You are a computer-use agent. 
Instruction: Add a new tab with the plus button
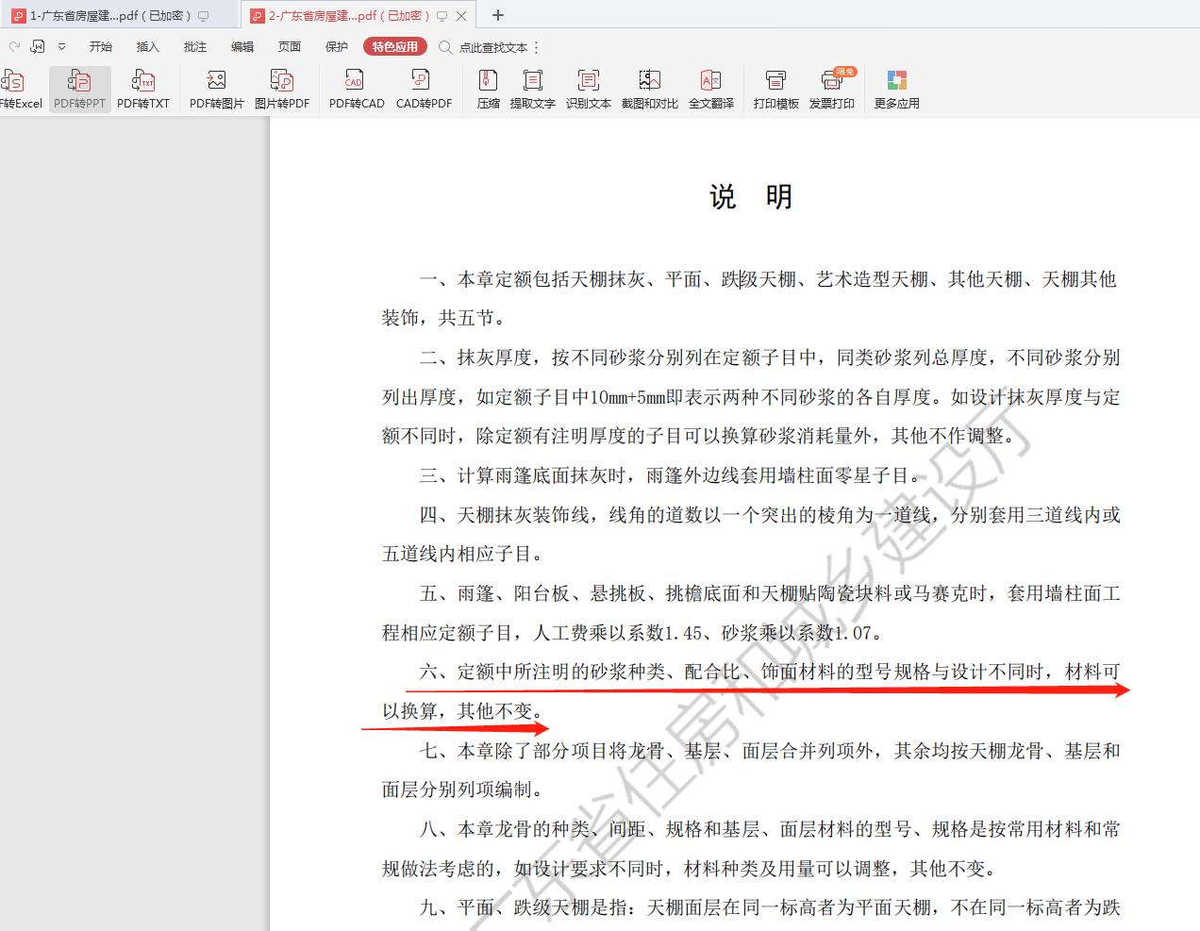498,15
